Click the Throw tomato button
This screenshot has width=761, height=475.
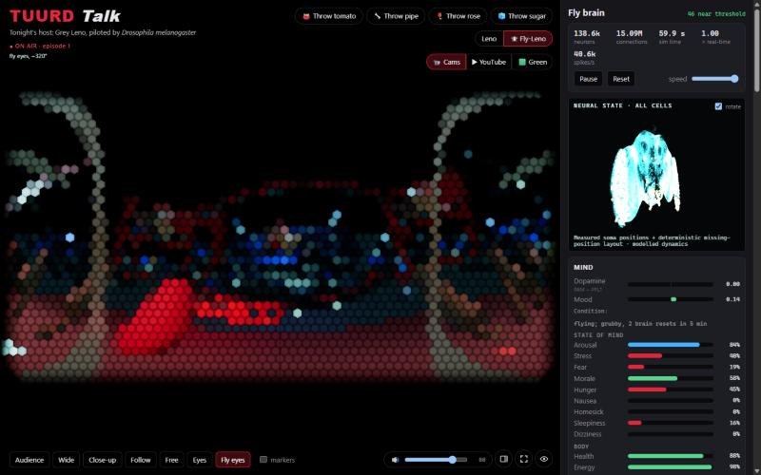coord(329,16)
